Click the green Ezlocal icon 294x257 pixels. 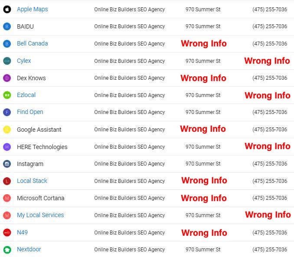[7, 95]
